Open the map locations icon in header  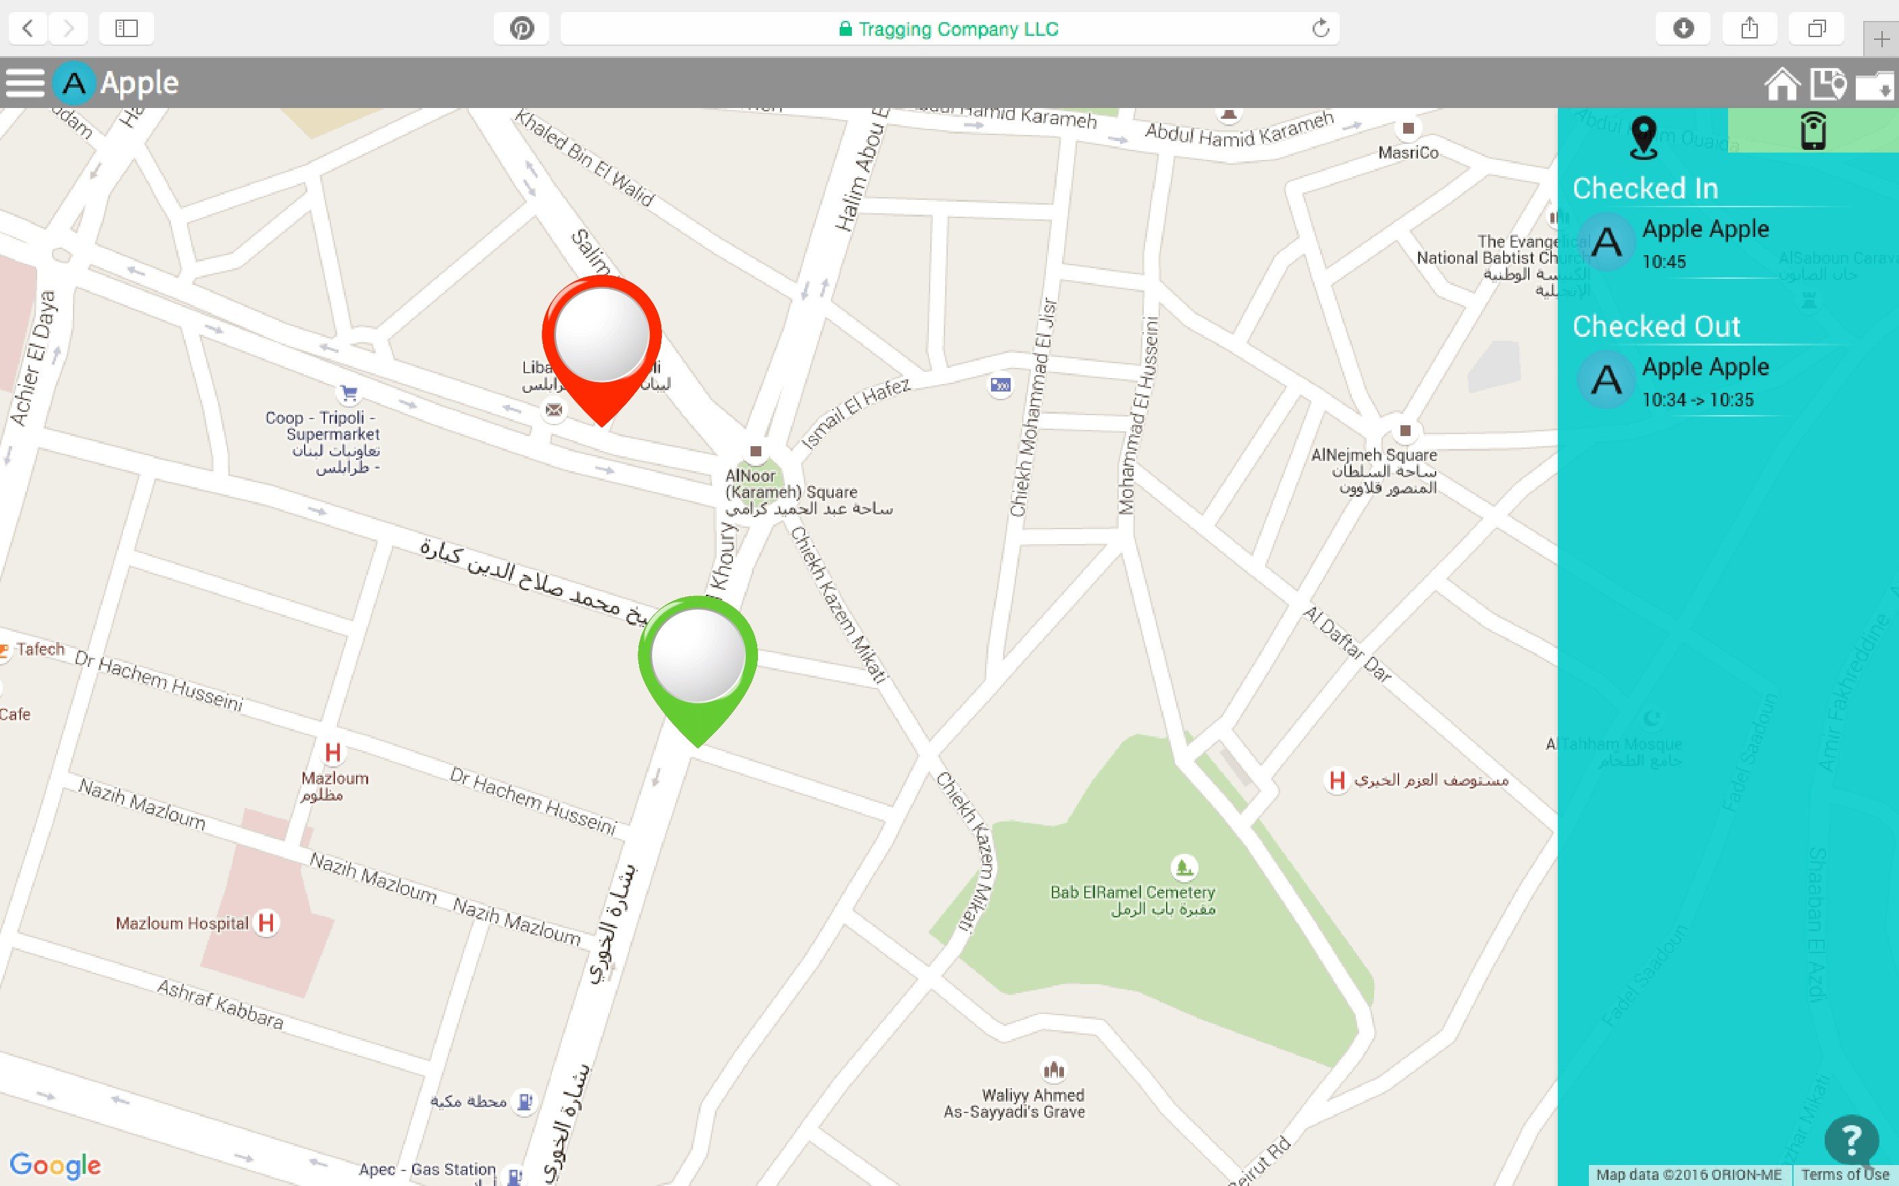(1827, 84)
